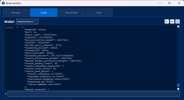Screen dimensions: 184x100
Task: Click the console scrollbar thumb
Action: coord(178,85)
